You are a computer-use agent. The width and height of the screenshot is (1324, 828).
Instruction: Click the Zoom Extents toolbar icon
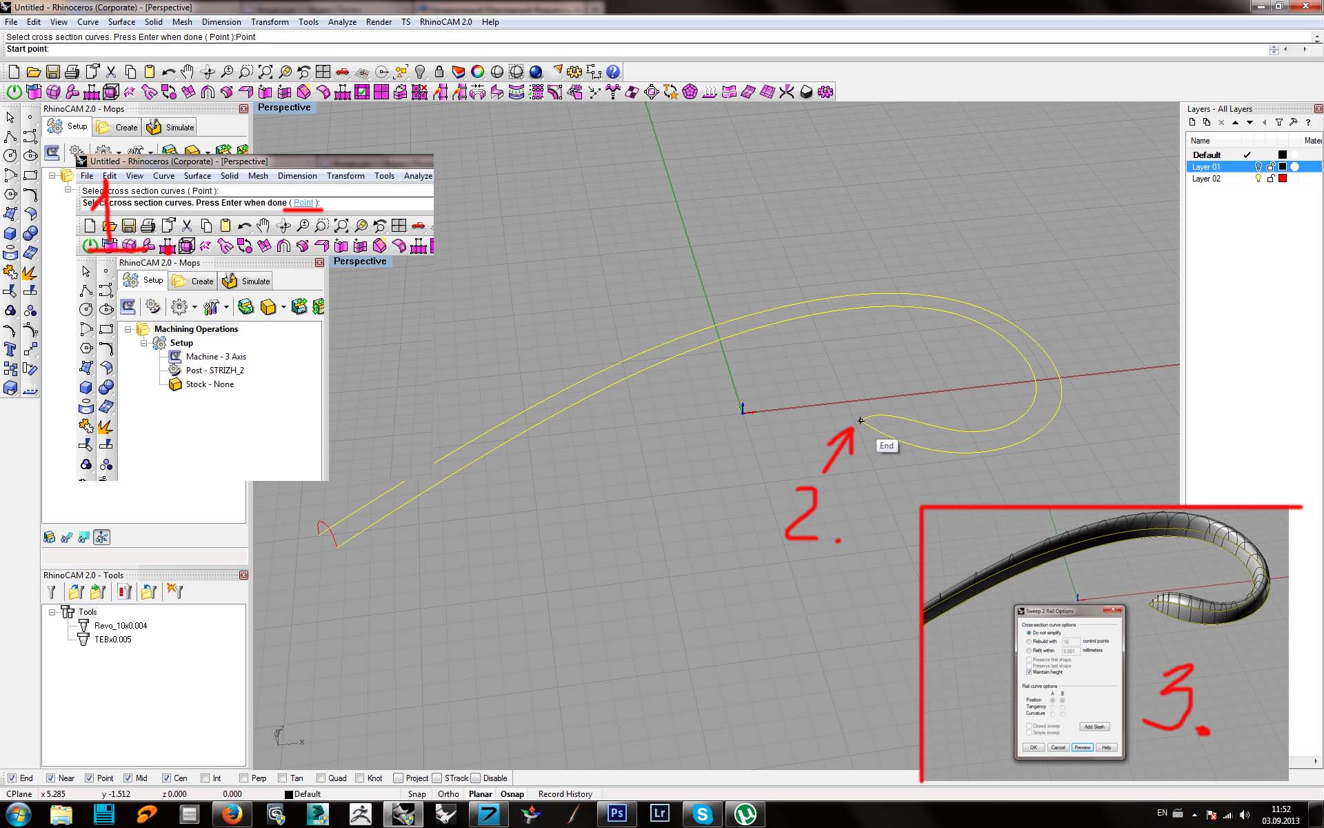tap(265, 72)
